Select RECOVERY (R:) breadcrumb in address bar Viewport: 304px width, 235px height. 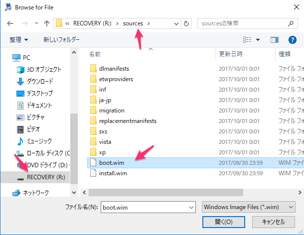[92, 23]
